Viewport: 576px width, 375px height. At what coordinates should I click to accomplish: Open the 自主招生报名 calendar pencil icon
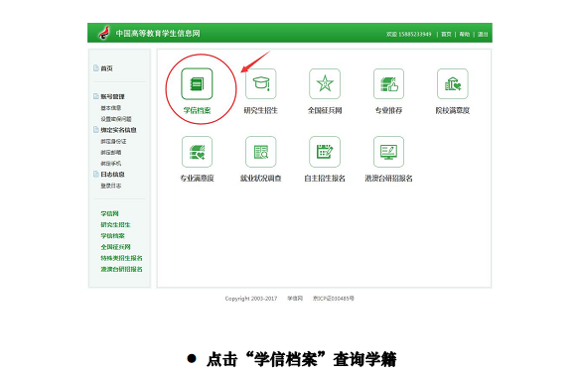coord(325,152)
